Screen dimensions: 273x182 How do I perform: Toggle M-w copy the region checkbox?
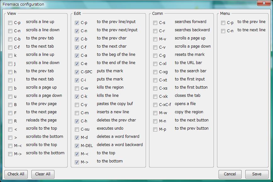pyautogui.click(x=155, y=113)
